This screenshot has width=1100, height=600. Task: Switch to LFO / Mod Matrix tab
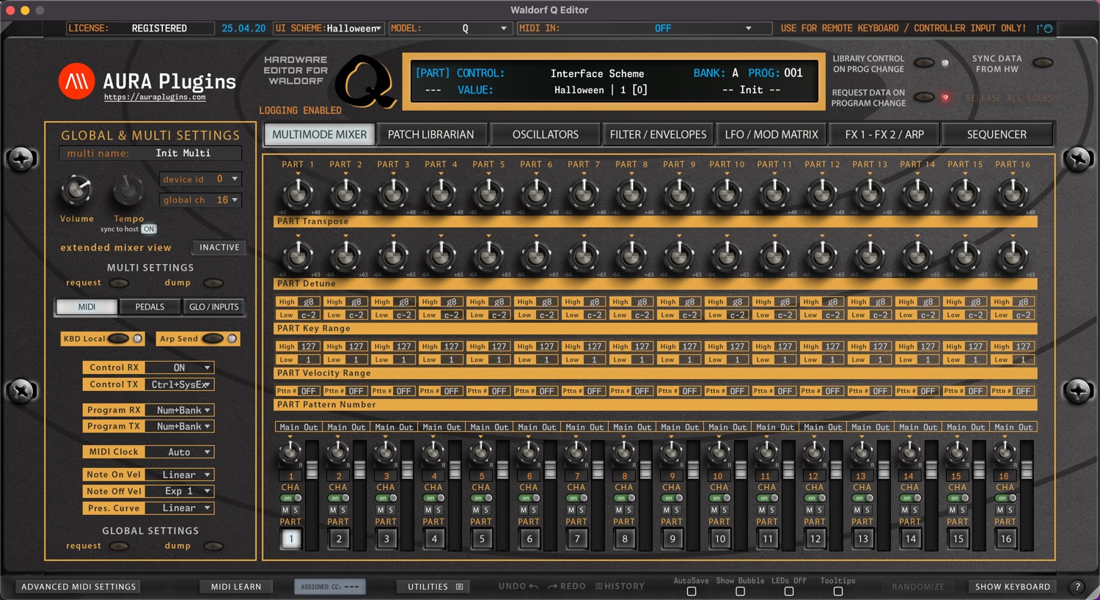pos(771,135)
